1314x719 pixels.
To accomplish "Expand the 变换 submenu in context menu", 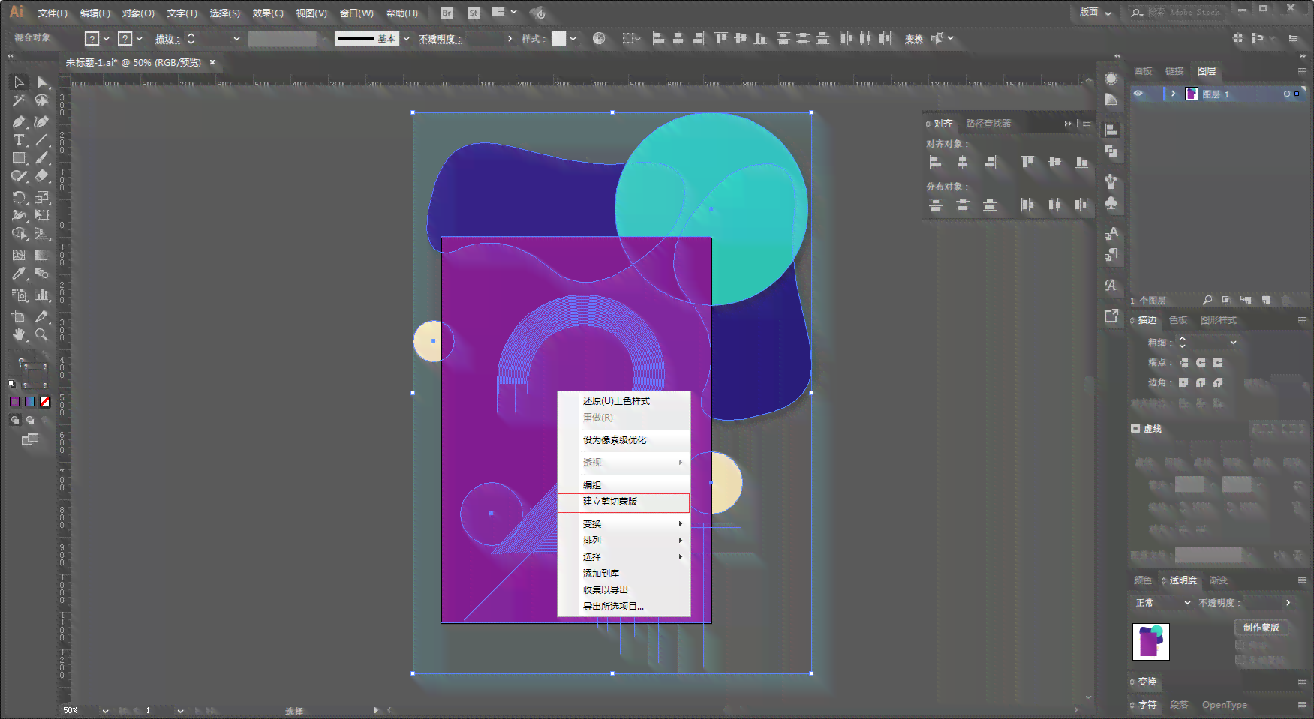I will point(624,523).
